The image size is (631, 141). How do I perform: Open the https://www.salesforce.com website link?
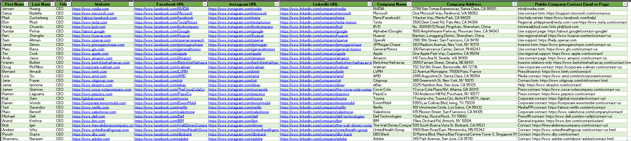[94, 112]
